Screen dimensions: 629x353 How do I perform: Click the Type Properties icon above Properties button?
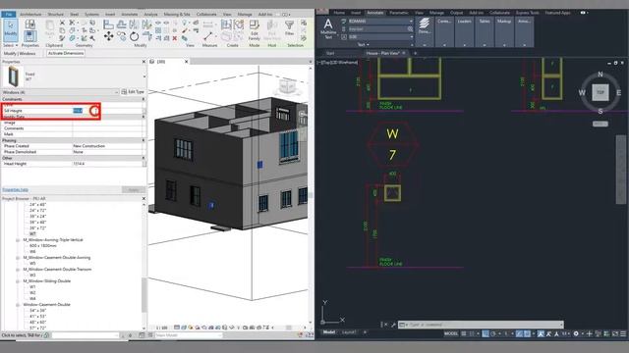click(x=29, y=24)
